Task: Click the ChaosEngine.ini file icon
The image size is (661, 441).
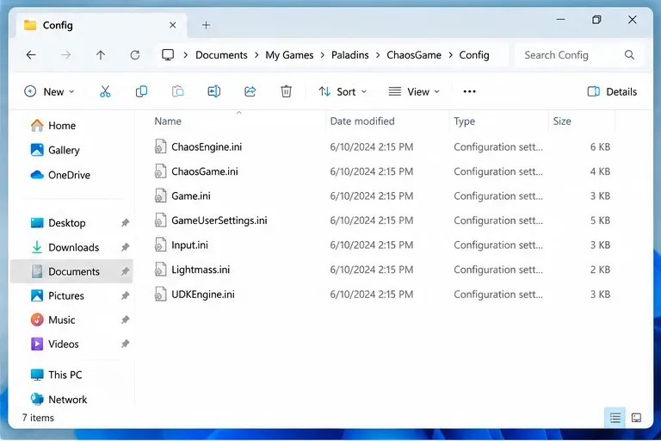Action: [x=160, y=146]
